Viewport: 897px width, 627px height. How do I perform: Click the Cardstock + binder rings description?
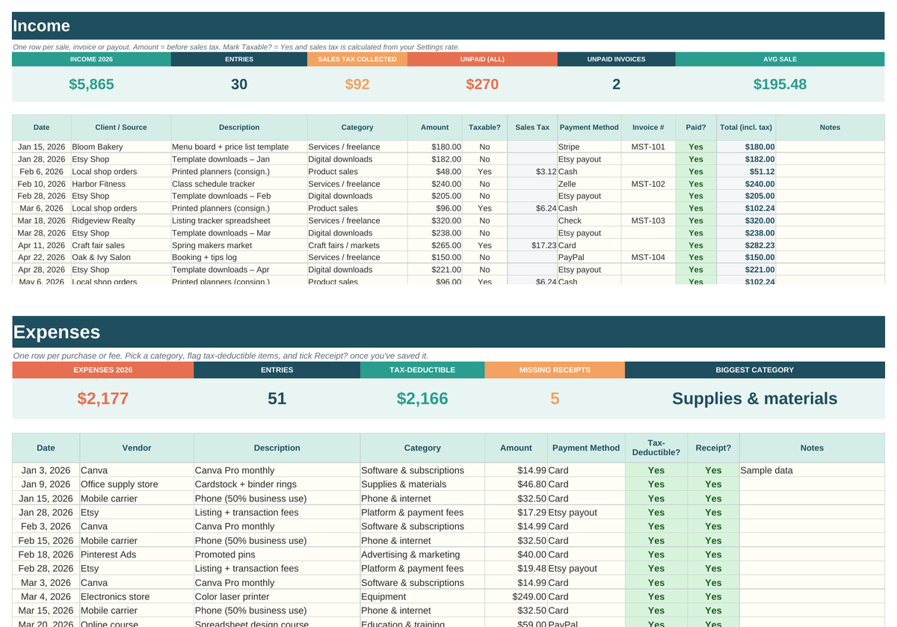tap(277, 484)
